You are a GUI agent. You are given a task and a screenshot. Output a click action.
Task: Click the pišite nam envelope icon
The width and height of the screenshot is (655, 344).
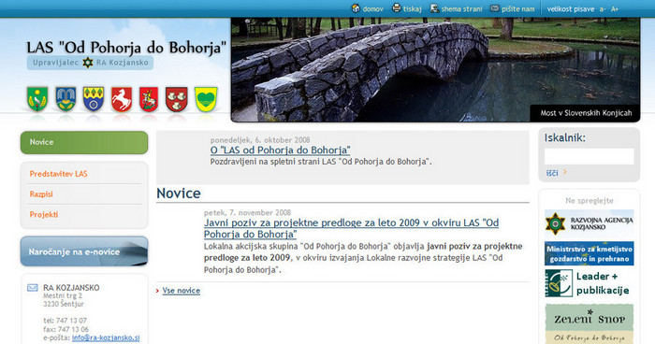tap(495, 8)
